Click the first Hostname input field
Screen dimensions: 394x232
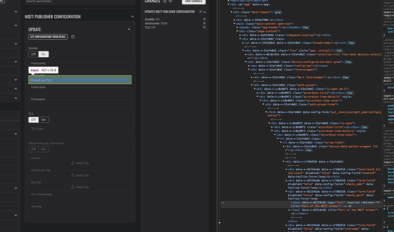point(80,67)
